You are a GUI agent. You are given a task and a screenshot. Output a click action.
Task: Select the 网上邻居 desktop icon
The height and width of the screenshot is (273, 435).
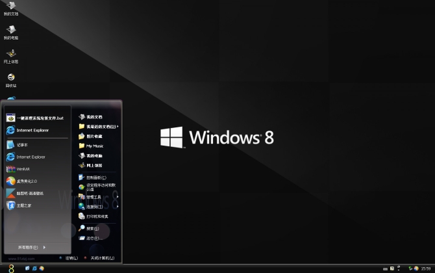pyautogui.click(x=11, y=57)
